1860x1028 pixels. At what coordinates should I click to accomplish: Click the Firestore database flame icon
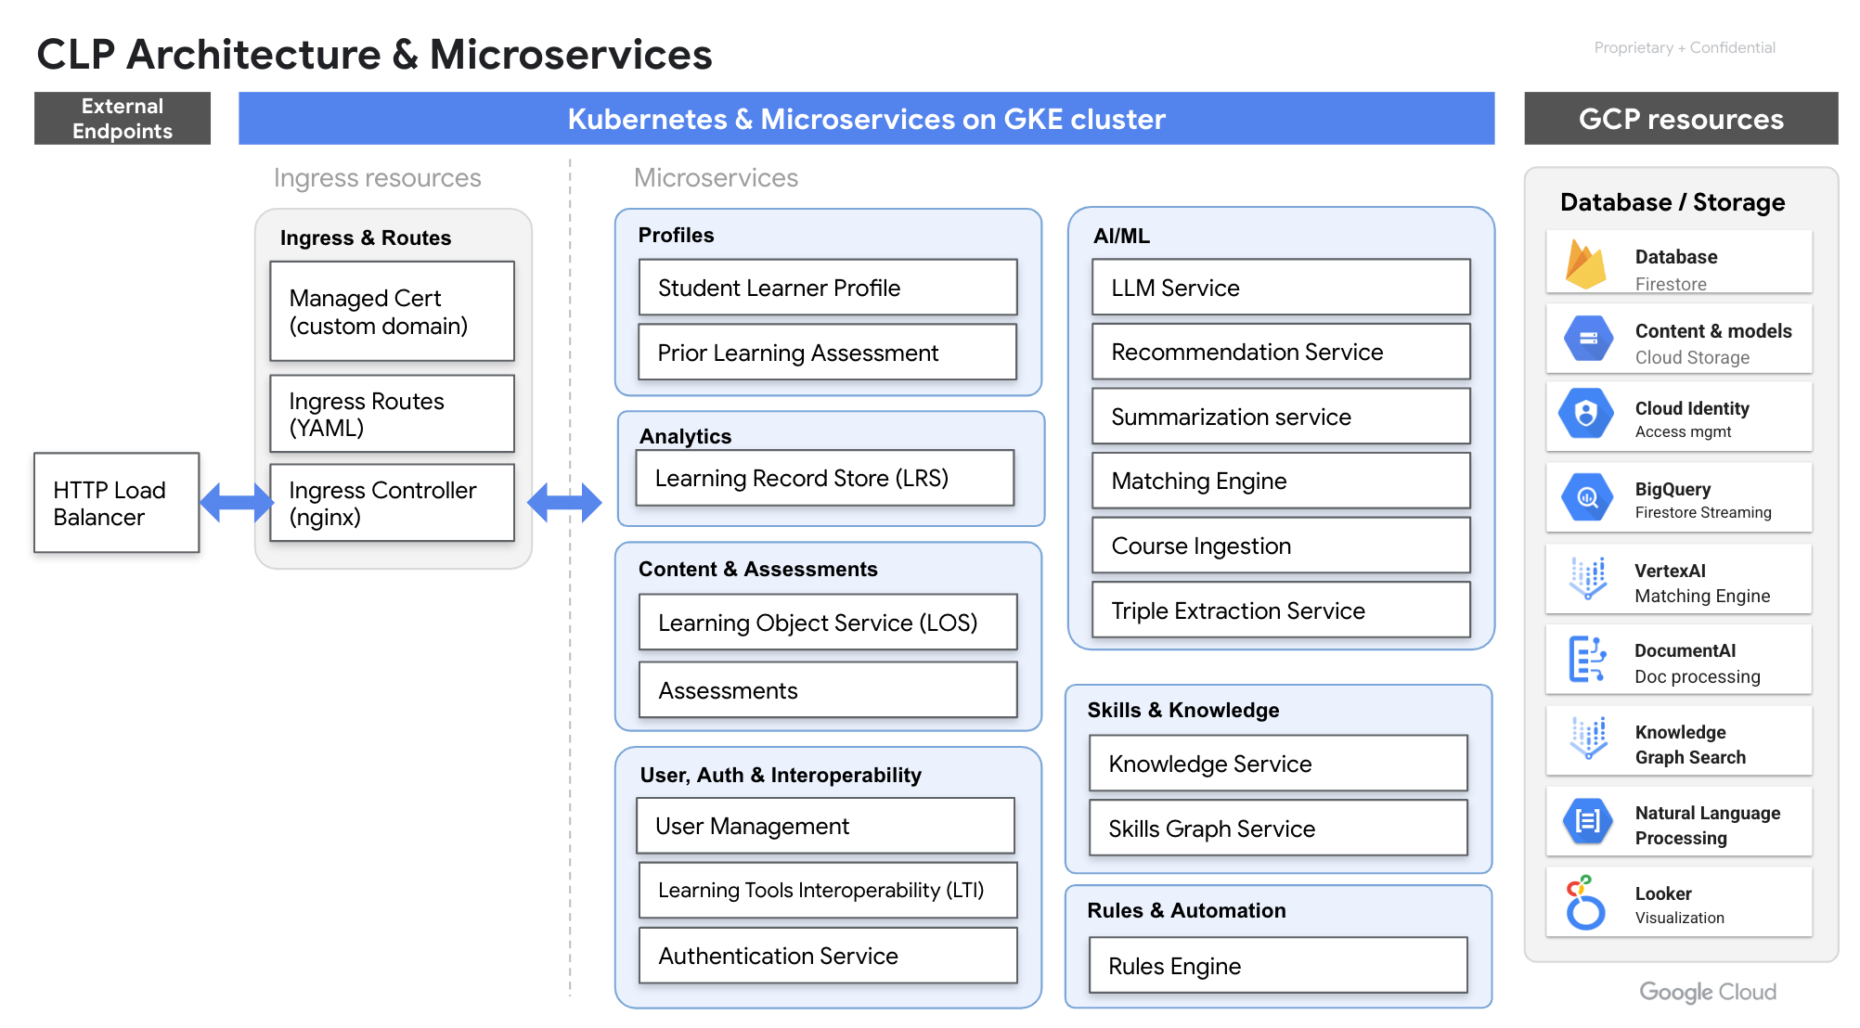click(x=1586, y=264)
